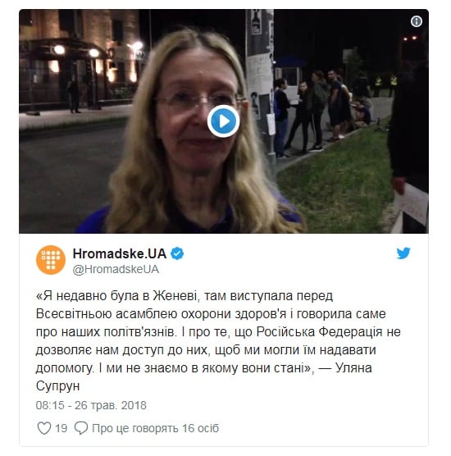Click the group of people in video
Image resolution: width=451 pixels, height=456 pixels.
point(323,112)
